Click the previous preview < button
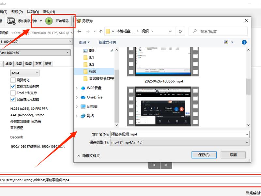The width and height of the screenshot is (261, 196). coord(154,165)
